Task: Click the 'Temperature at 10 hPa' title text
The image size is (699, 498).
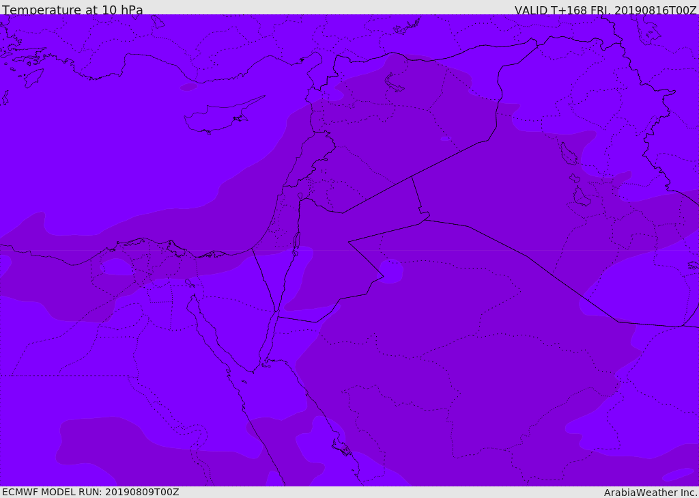Action: (x=72, y=10)
